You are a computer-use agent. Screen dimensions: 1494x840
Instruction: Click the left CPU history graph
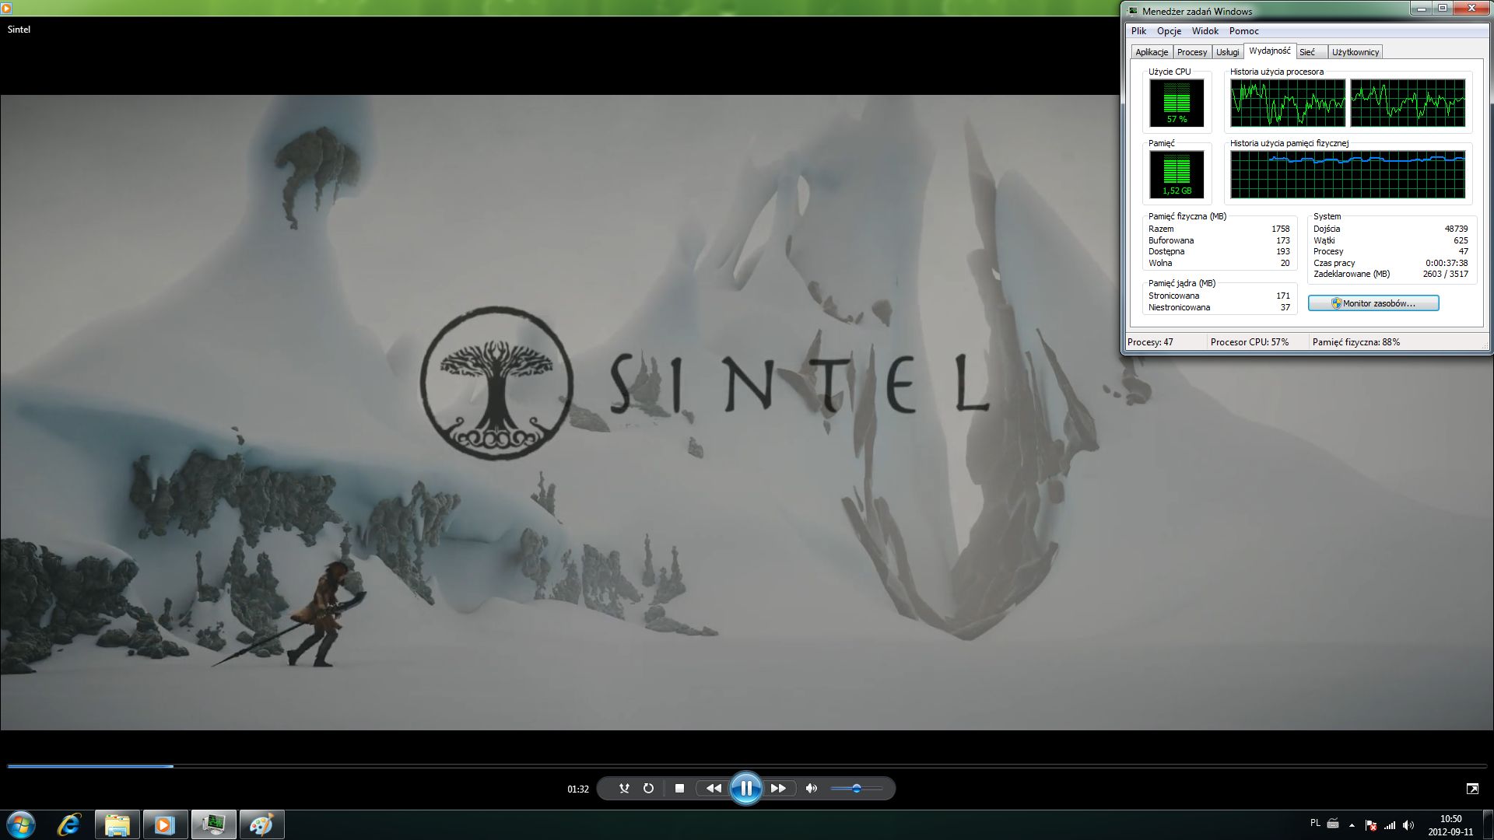point(1288,103)
